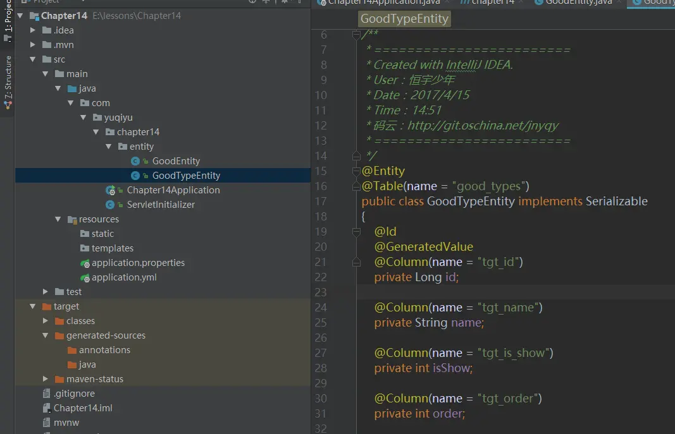Screen dimensions: 675x434
Task: Select the maven-status folder icon
Action: point(59,380)
